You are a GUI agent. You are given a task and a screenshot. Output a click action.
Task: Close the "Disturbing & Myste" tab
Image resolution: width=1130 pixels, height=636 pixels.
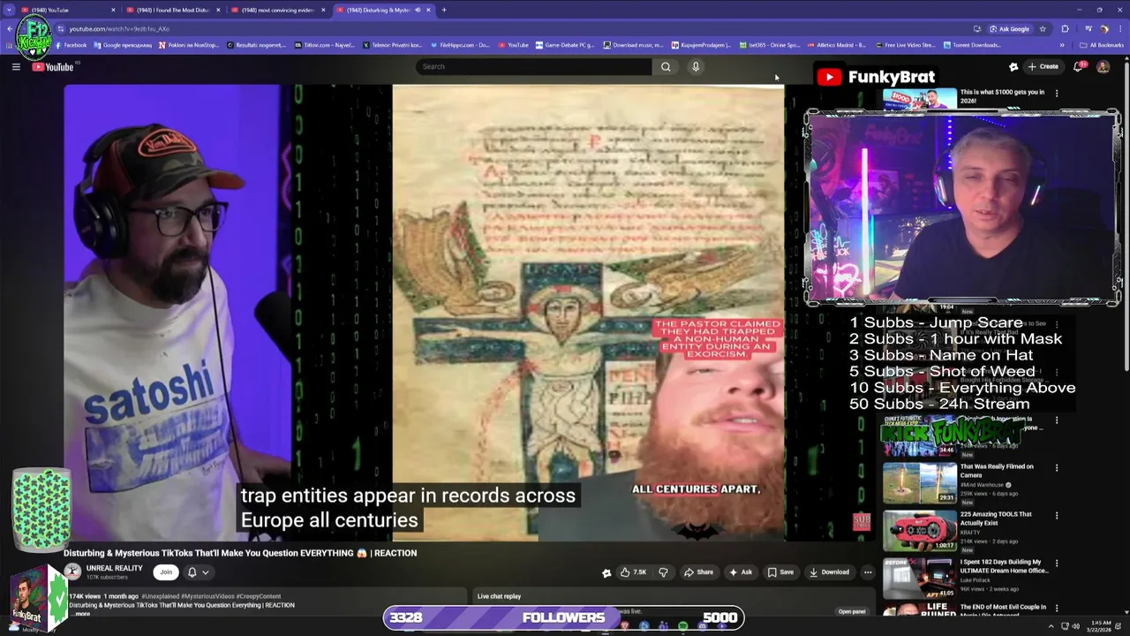428,10
